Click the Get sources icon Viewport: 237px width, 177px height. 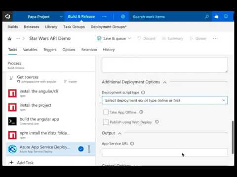coord(11,78)
